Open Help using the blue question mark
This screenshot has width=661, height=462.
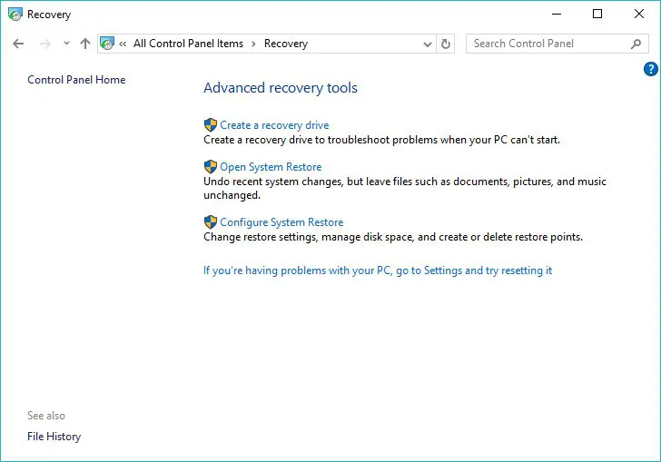pyautogui.click(x=650, y=69)
